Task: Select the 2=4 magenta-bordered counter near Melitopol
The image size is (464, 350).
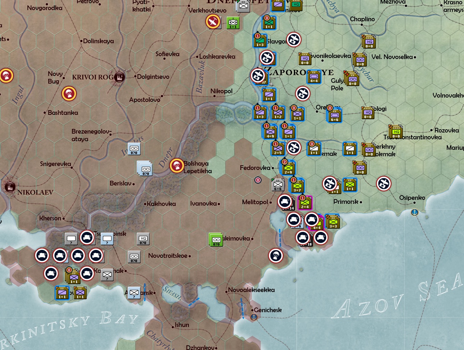Action: (x=305, y=203)
